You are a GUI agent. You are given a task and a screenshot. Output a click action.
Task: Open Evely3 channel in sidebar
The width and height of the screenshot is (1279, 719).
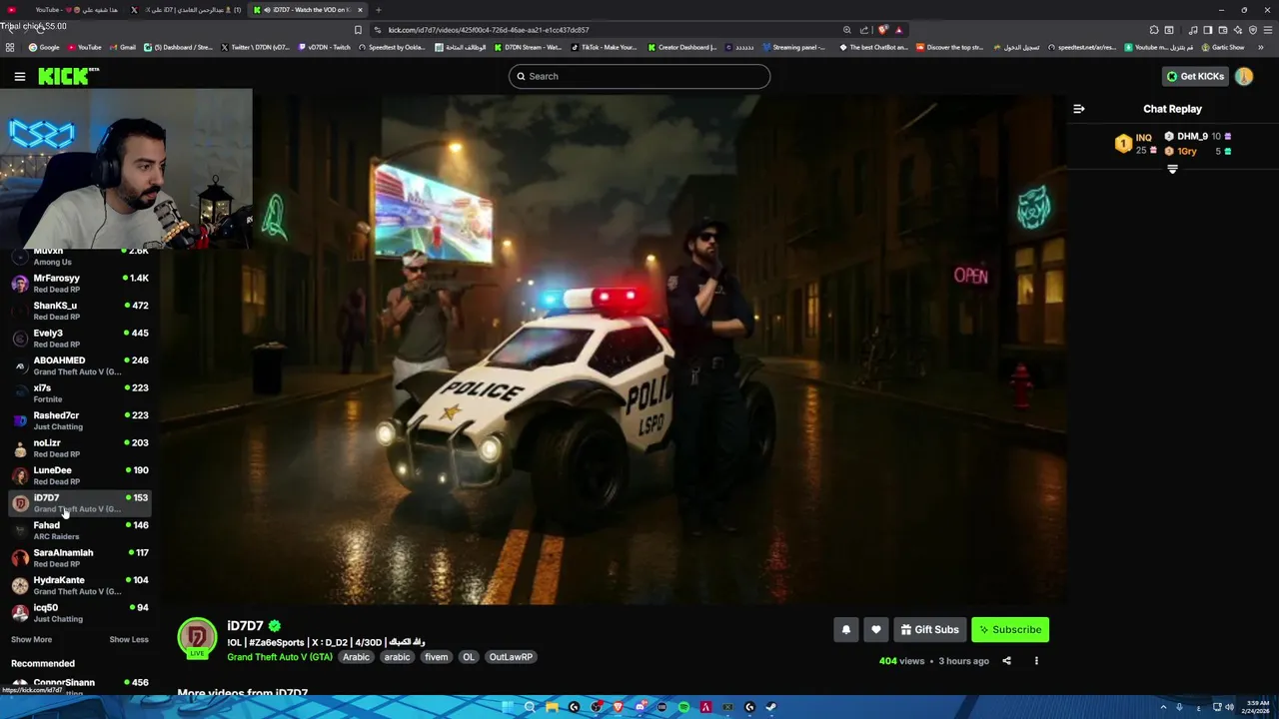[80, 339]
